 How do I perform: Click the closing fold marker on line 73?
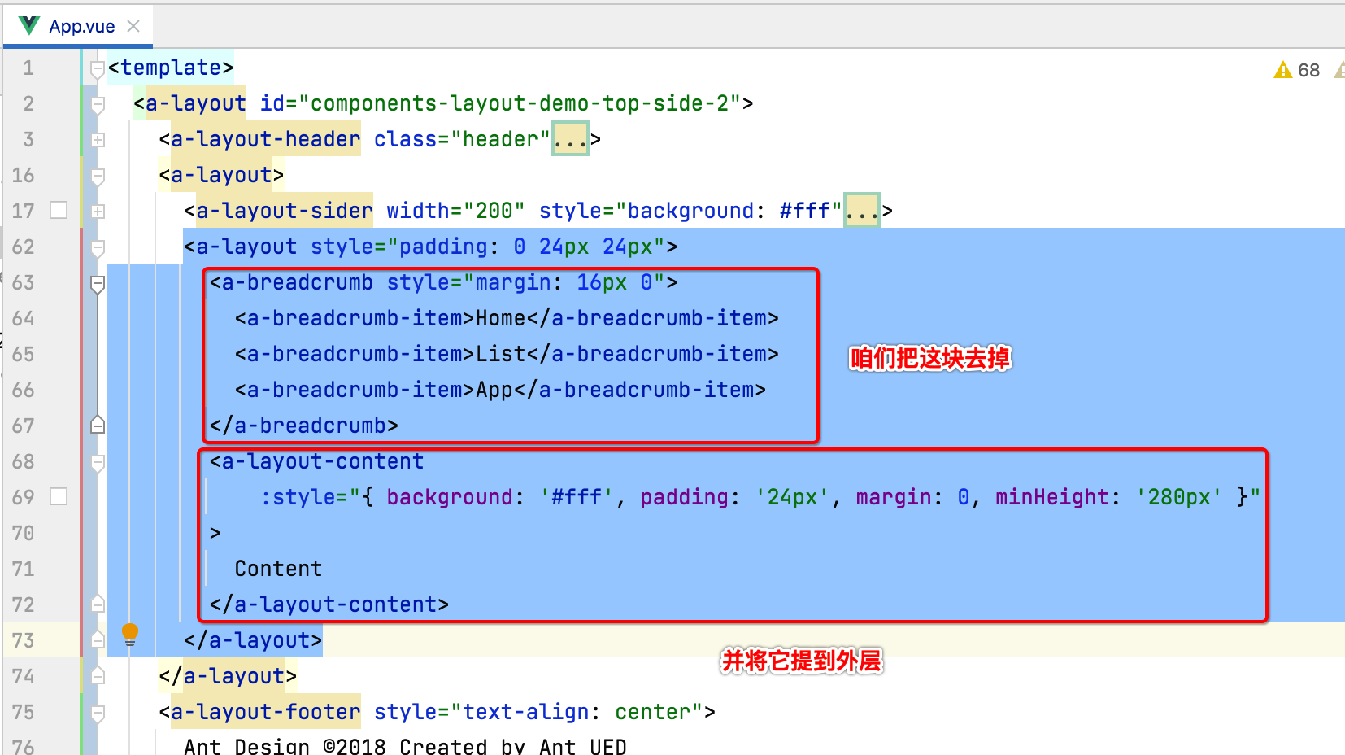pos(98,639)
